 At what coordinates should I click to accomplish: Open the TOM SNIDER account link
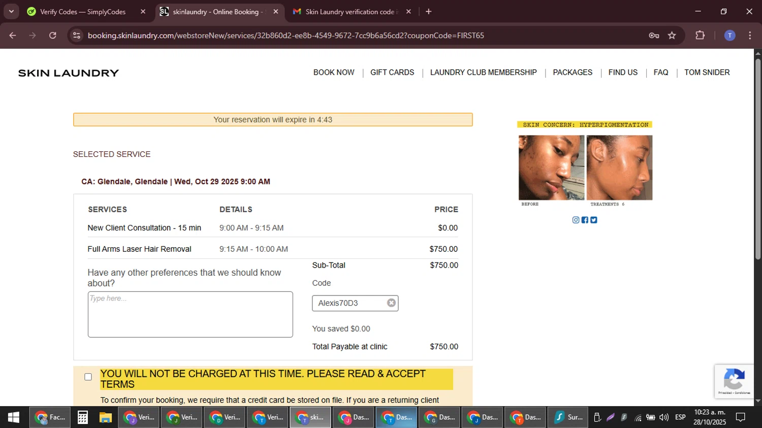pos(707,73)
